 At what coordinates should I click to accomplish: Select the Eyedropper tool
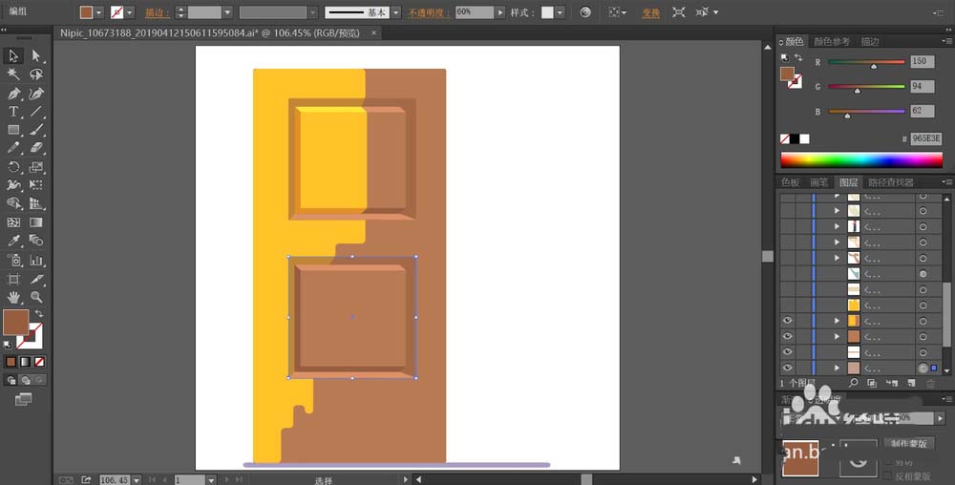tap(12, 241)
